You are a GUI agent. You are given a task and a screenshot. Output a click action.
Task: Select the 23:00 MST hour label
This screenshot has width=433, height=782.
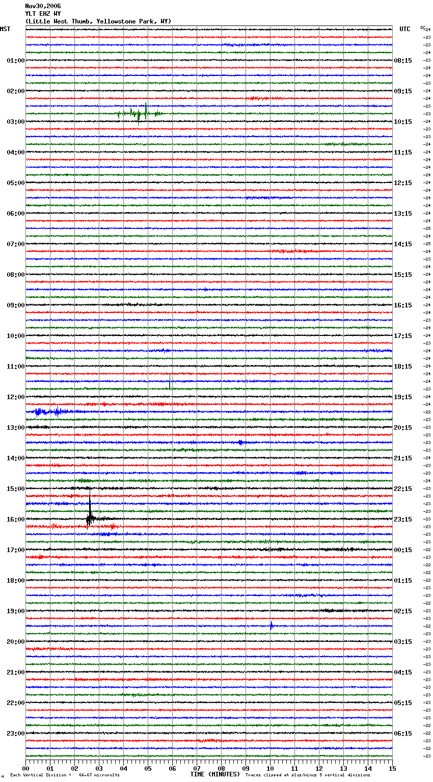(x=15, y=734)
